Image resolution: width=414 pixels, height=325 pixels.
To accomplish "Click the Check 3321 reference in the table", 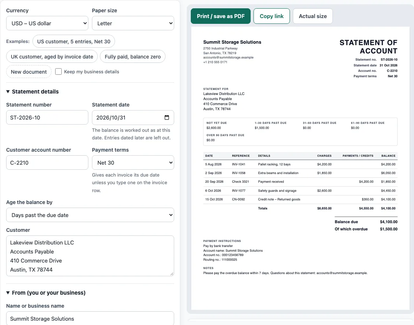I will [x=240, y=182].
